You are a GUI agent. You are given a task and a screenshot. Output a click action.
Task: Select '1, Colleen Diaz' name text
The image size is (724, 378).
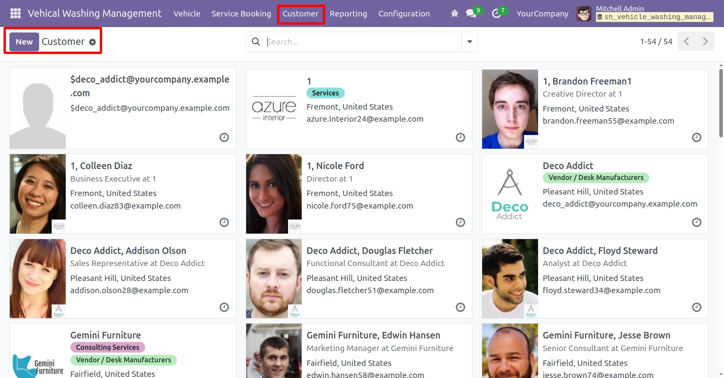tap(101, 166)
